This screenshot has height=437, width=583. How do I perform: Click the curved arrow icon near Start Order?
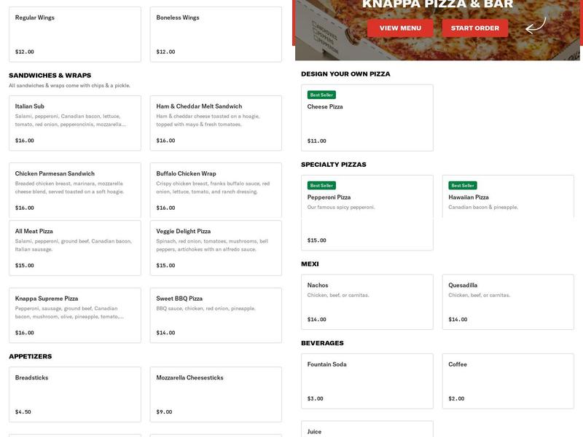coord(536,26)
